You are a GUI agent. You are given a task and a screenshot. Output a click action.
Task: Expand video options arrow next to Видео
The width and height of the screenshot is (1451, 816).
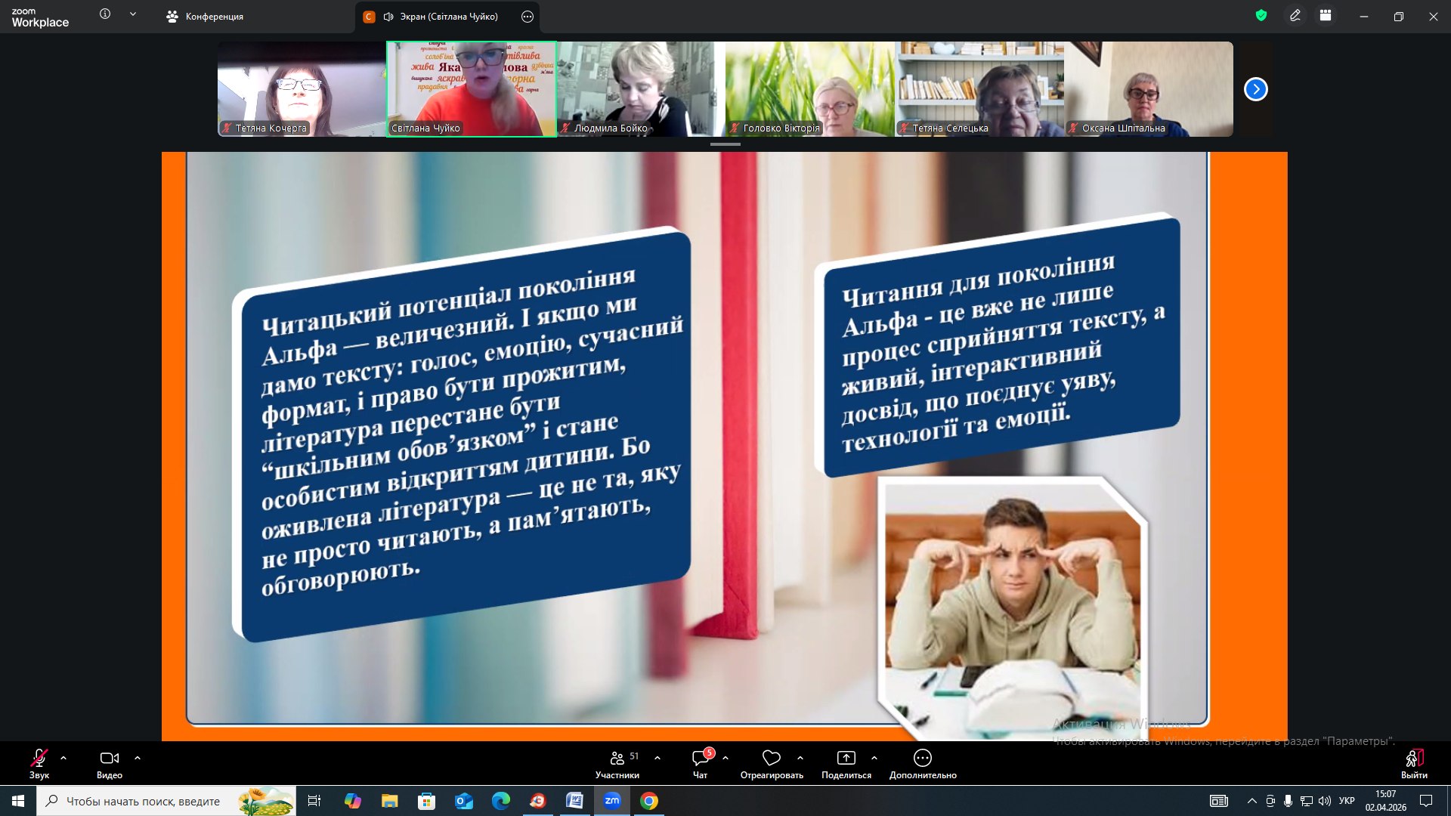[138, 757]
